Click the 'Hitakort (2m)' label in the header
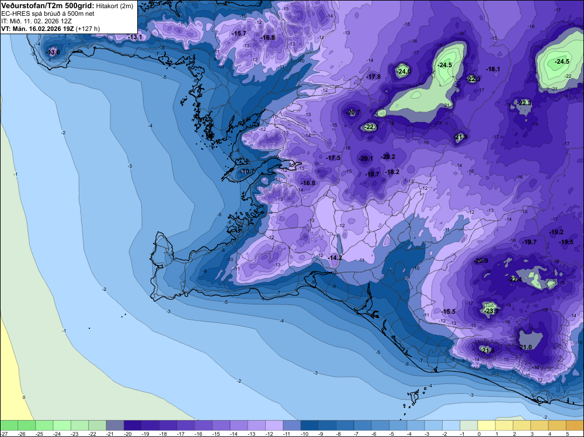Image resolution: width=584 pixels, height=437 pixels. pyautogui.click(x=114, y=6)
